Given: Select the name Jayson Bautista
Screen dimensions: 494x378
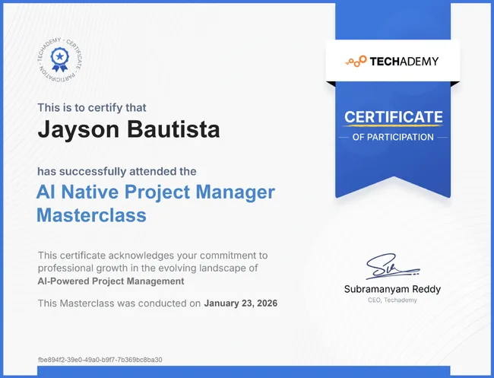Looking at the screenshot, I should 128,129.
